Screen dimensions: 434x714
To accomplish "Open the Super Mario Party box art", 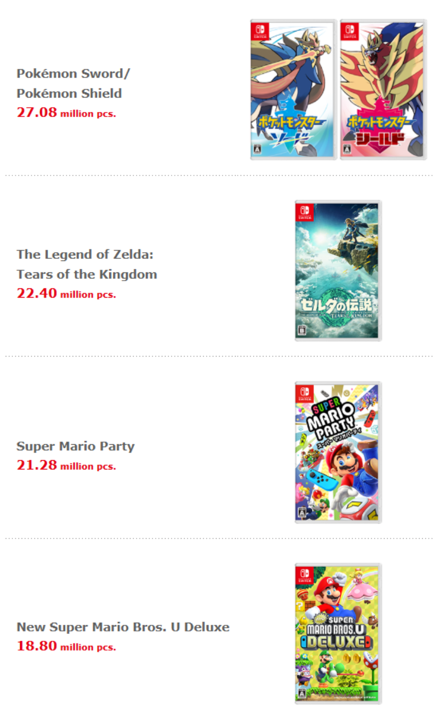I will coord(338,452).
